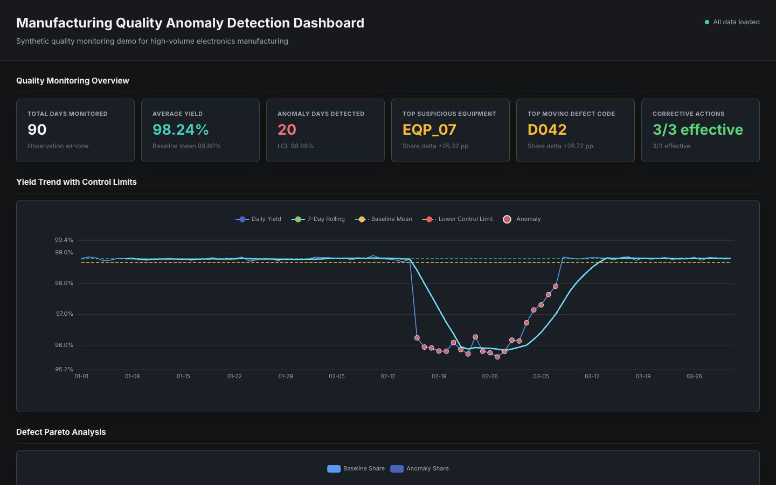Toggle the Baseline Share legend entry

(356, 469)
